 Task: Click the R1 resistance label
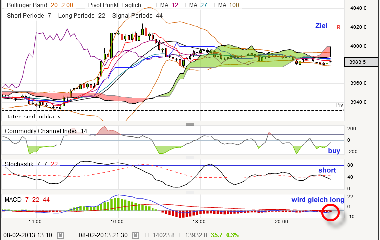[x=340, y=27]
